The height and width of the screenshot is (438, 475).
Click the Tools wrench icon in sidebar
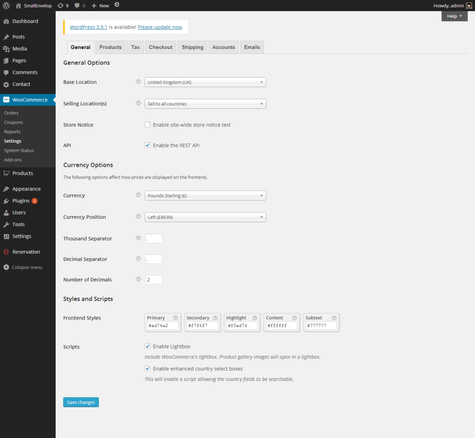point(6,224)
